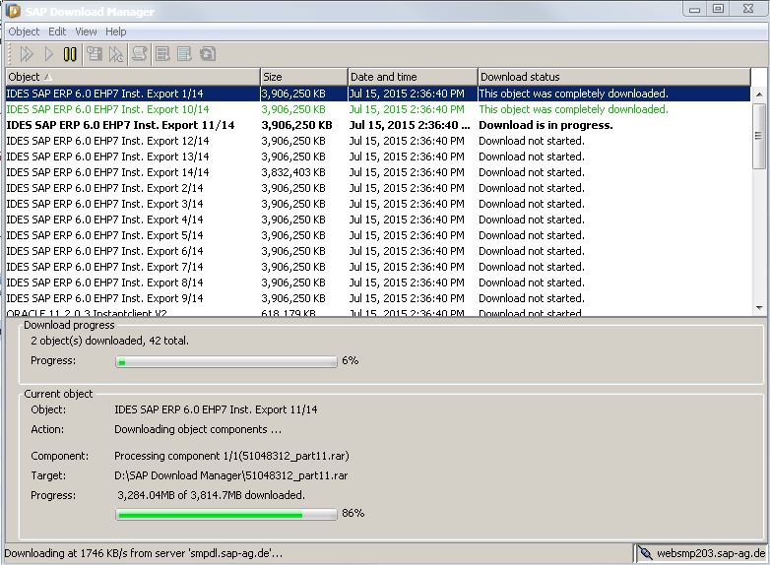
Task: Select row IDES SAP ERP Export 12/14
Action: coord(378,141)
